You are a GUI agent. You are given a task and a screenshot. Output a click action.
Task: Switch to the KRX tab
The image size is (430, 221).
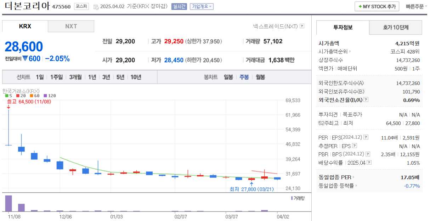click(25, 26)
